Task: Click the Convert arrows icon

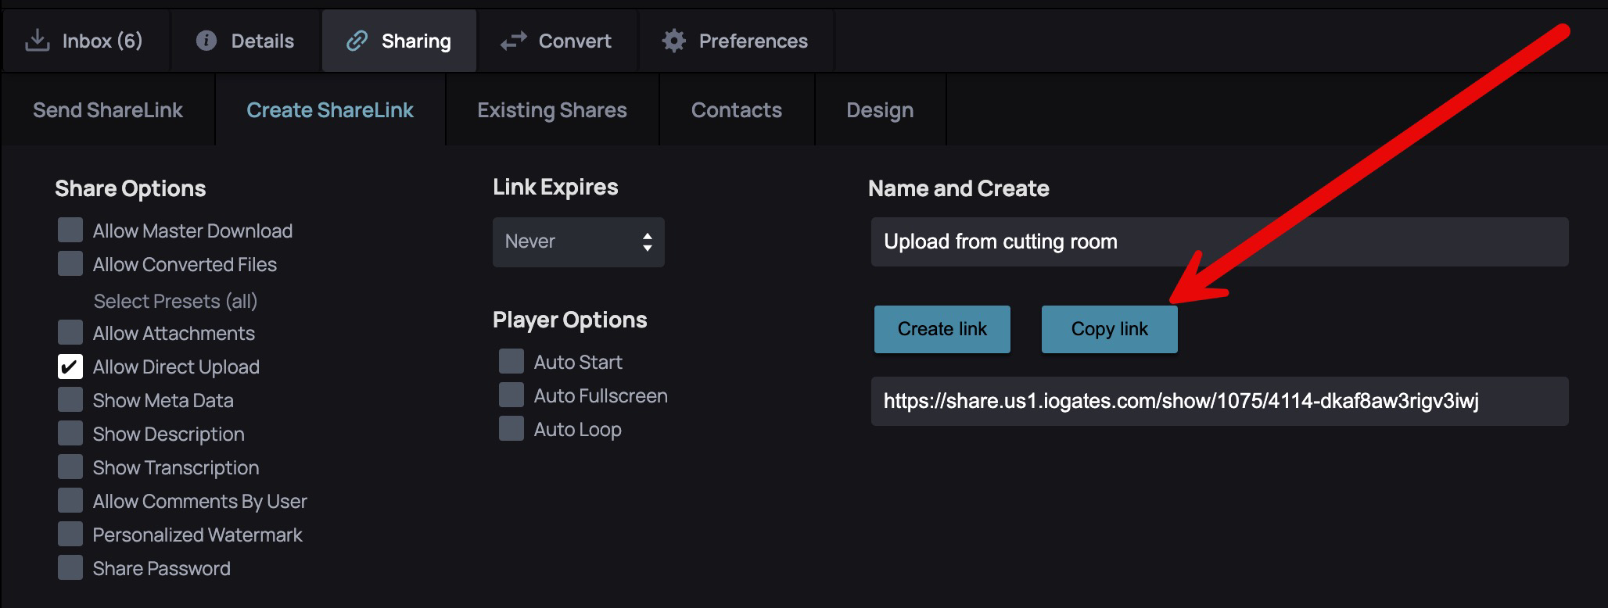Action: [513, 41]
